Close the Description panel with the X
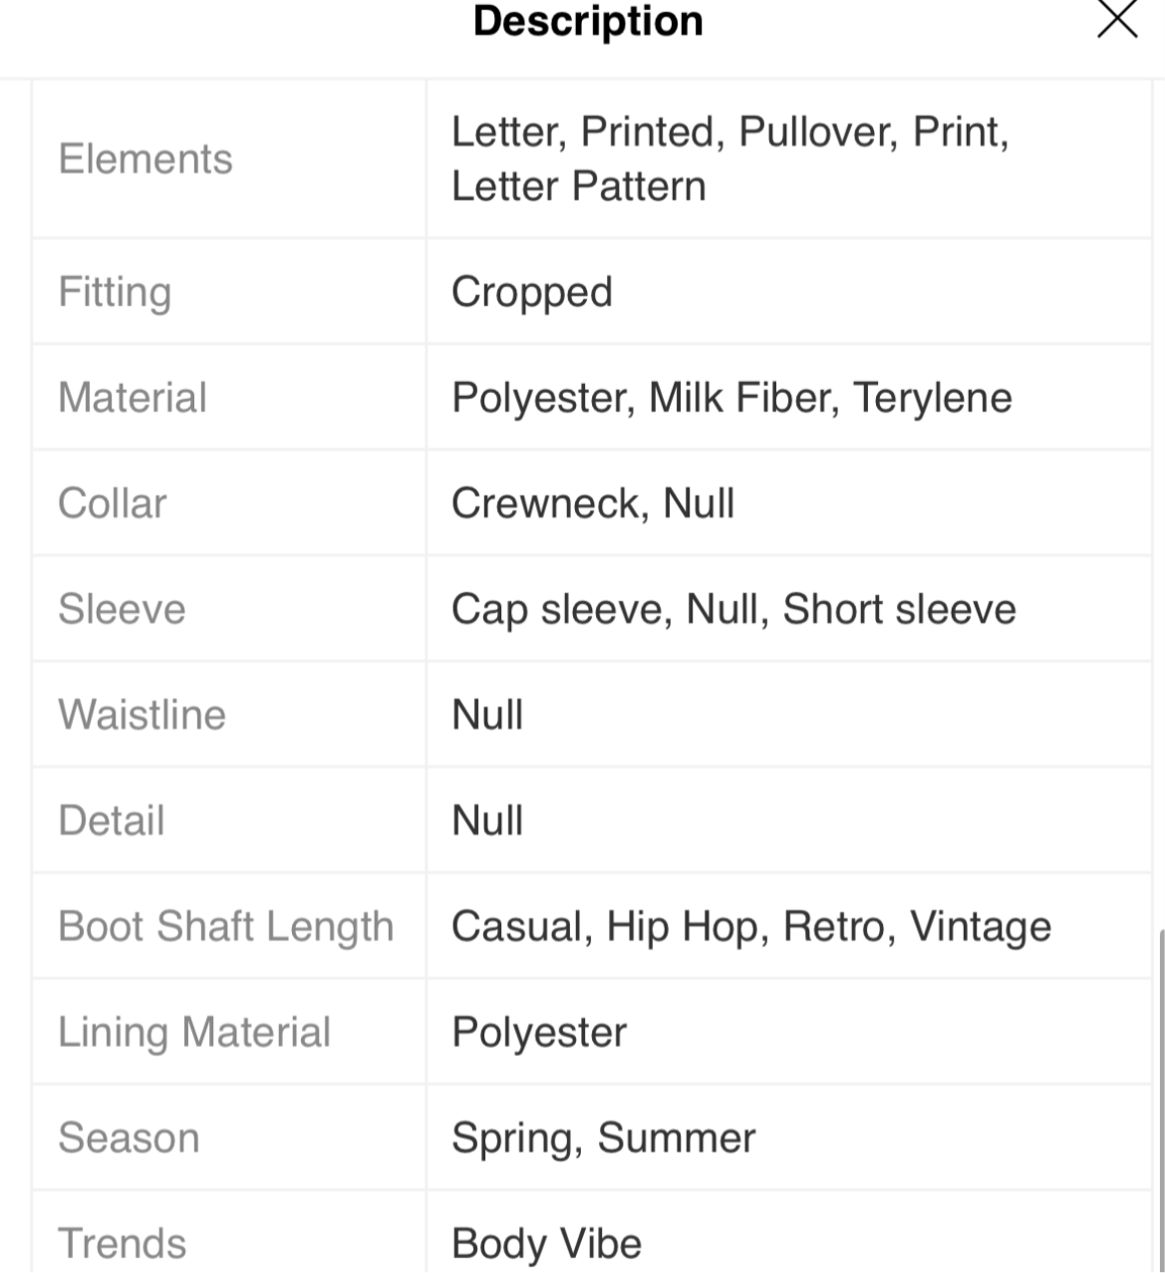 (x=1116, y=19)
